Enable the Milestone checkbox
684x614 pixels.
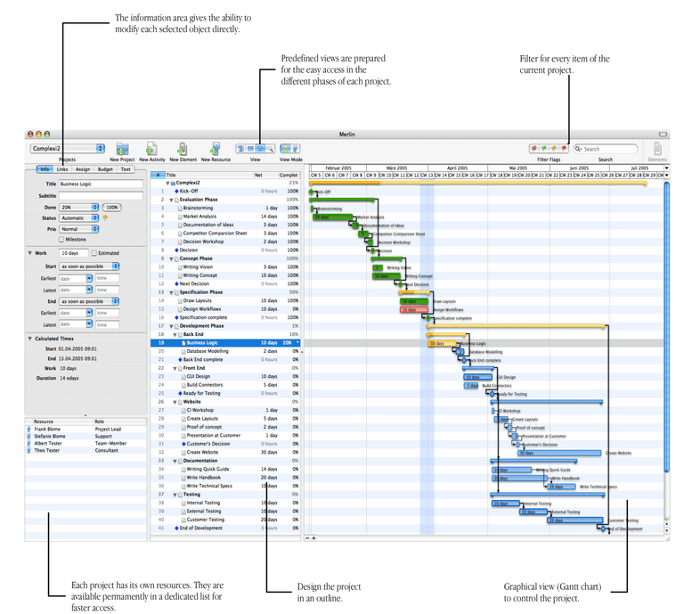pos(61,239)
